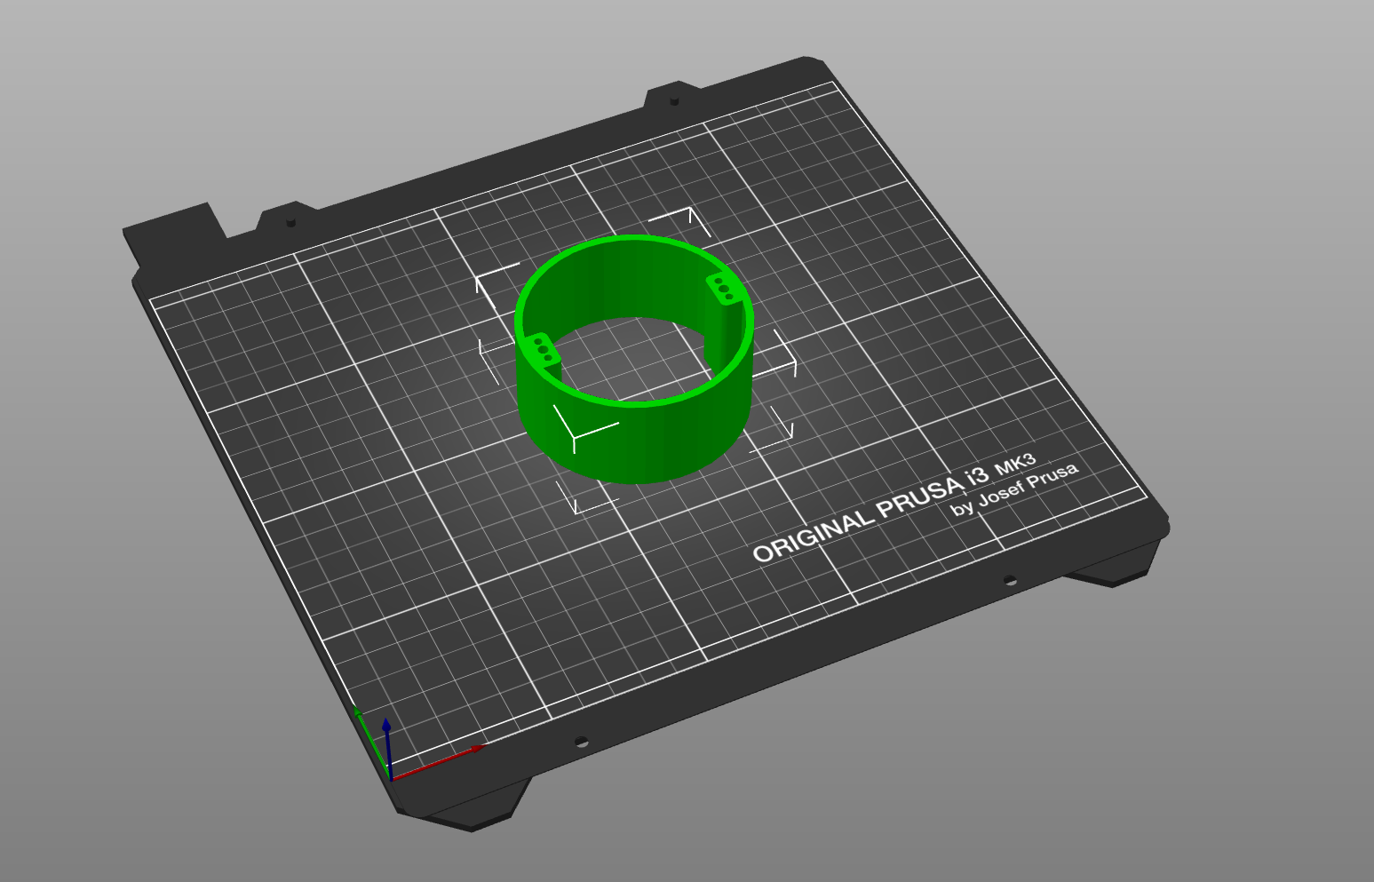The width and height of the screenshot is (1374, 882).
Task: Click the front edge screw hole of bed
Action: [582, 742]
